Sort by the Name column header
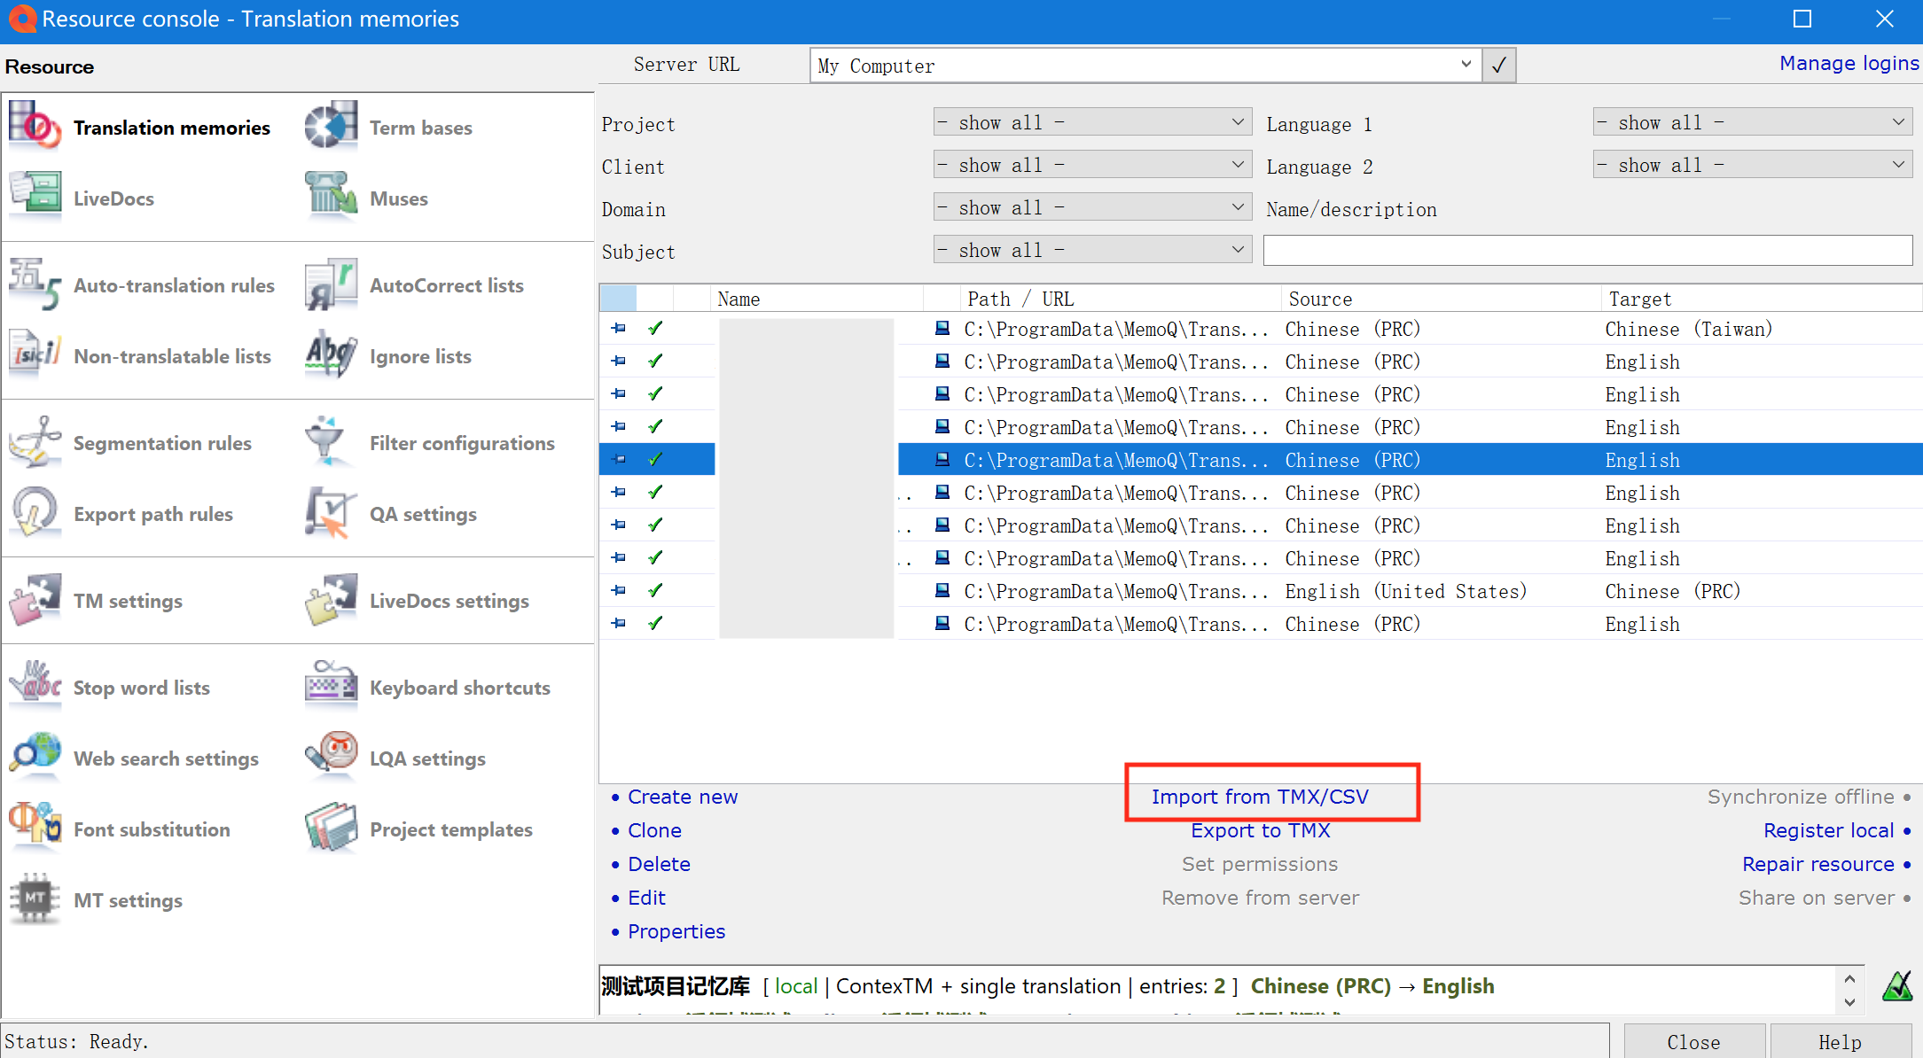 pyautogui.click(x=817, y=299)
